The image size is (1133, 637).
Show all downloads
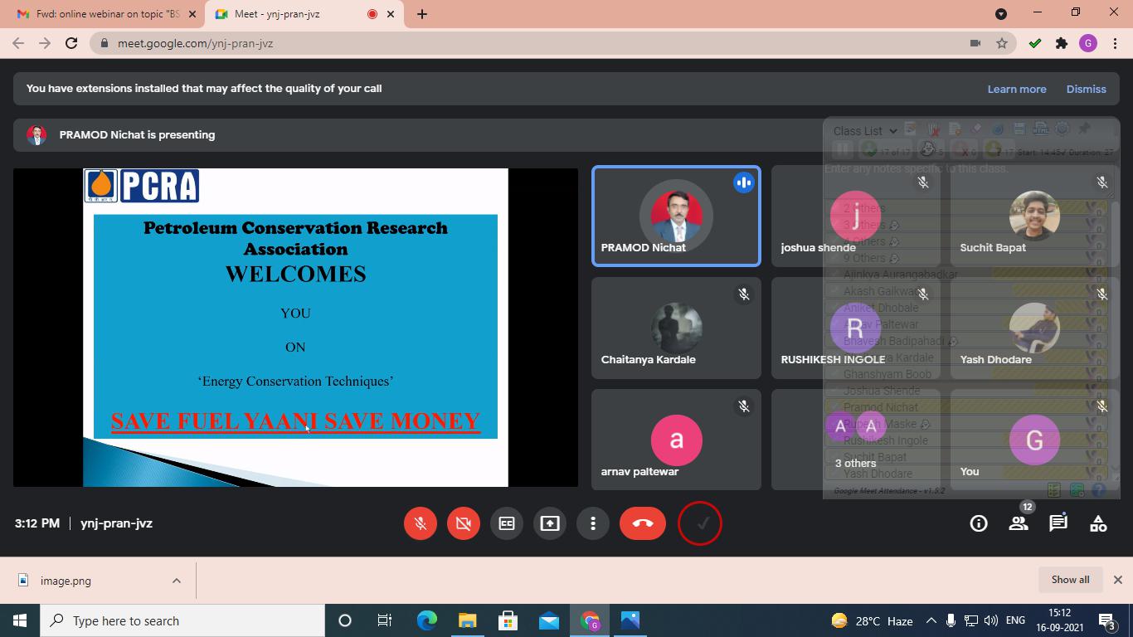pyautogui.click(x=1070, y=580)
